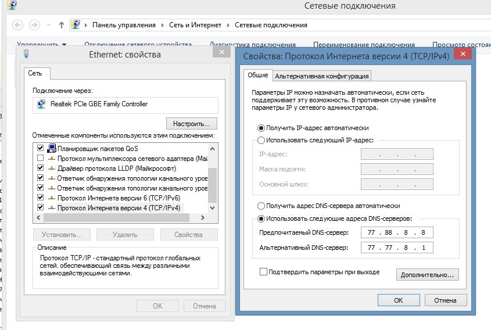The image size is (491, 330).
Task: Click Отмена in the TCP/IPv4 properties dialog
Action: click(x=446, y=300)
